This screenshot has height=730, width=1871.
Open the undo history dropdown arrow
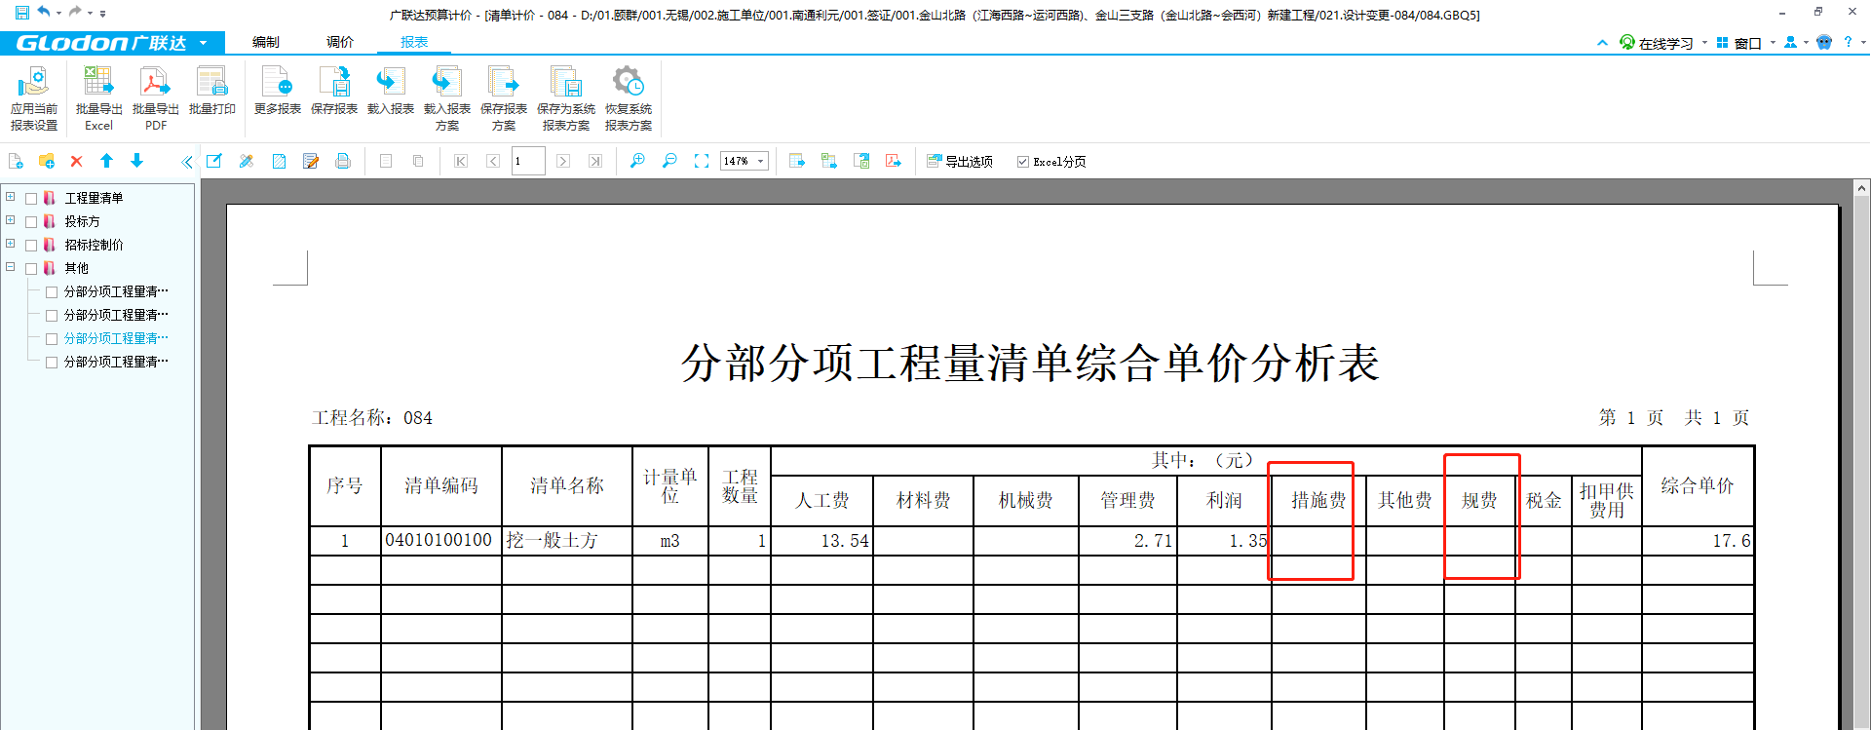point(58,14)
